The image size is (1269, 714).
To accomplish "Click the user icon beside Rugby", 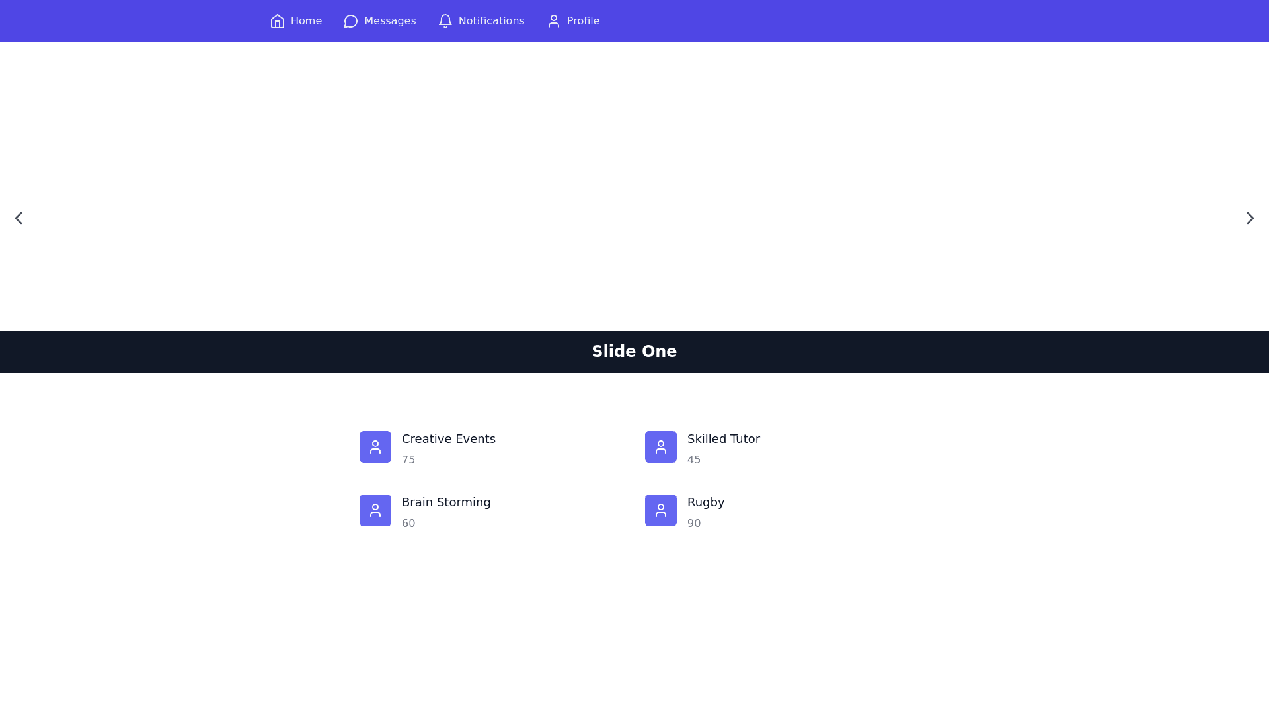I will tap(661, 510).
